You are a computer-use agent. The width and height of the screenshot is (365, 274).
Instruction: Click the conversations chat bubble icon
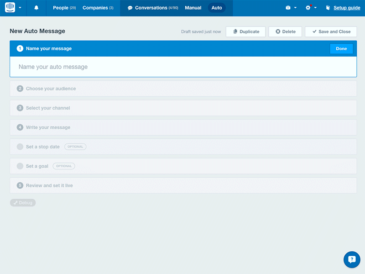click(130, 8)
